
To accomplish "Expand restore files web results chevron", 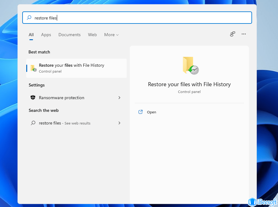I will (x=119, y=123).
